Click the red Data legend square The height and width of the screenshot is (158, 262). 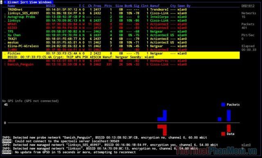(x=223, y=134)
